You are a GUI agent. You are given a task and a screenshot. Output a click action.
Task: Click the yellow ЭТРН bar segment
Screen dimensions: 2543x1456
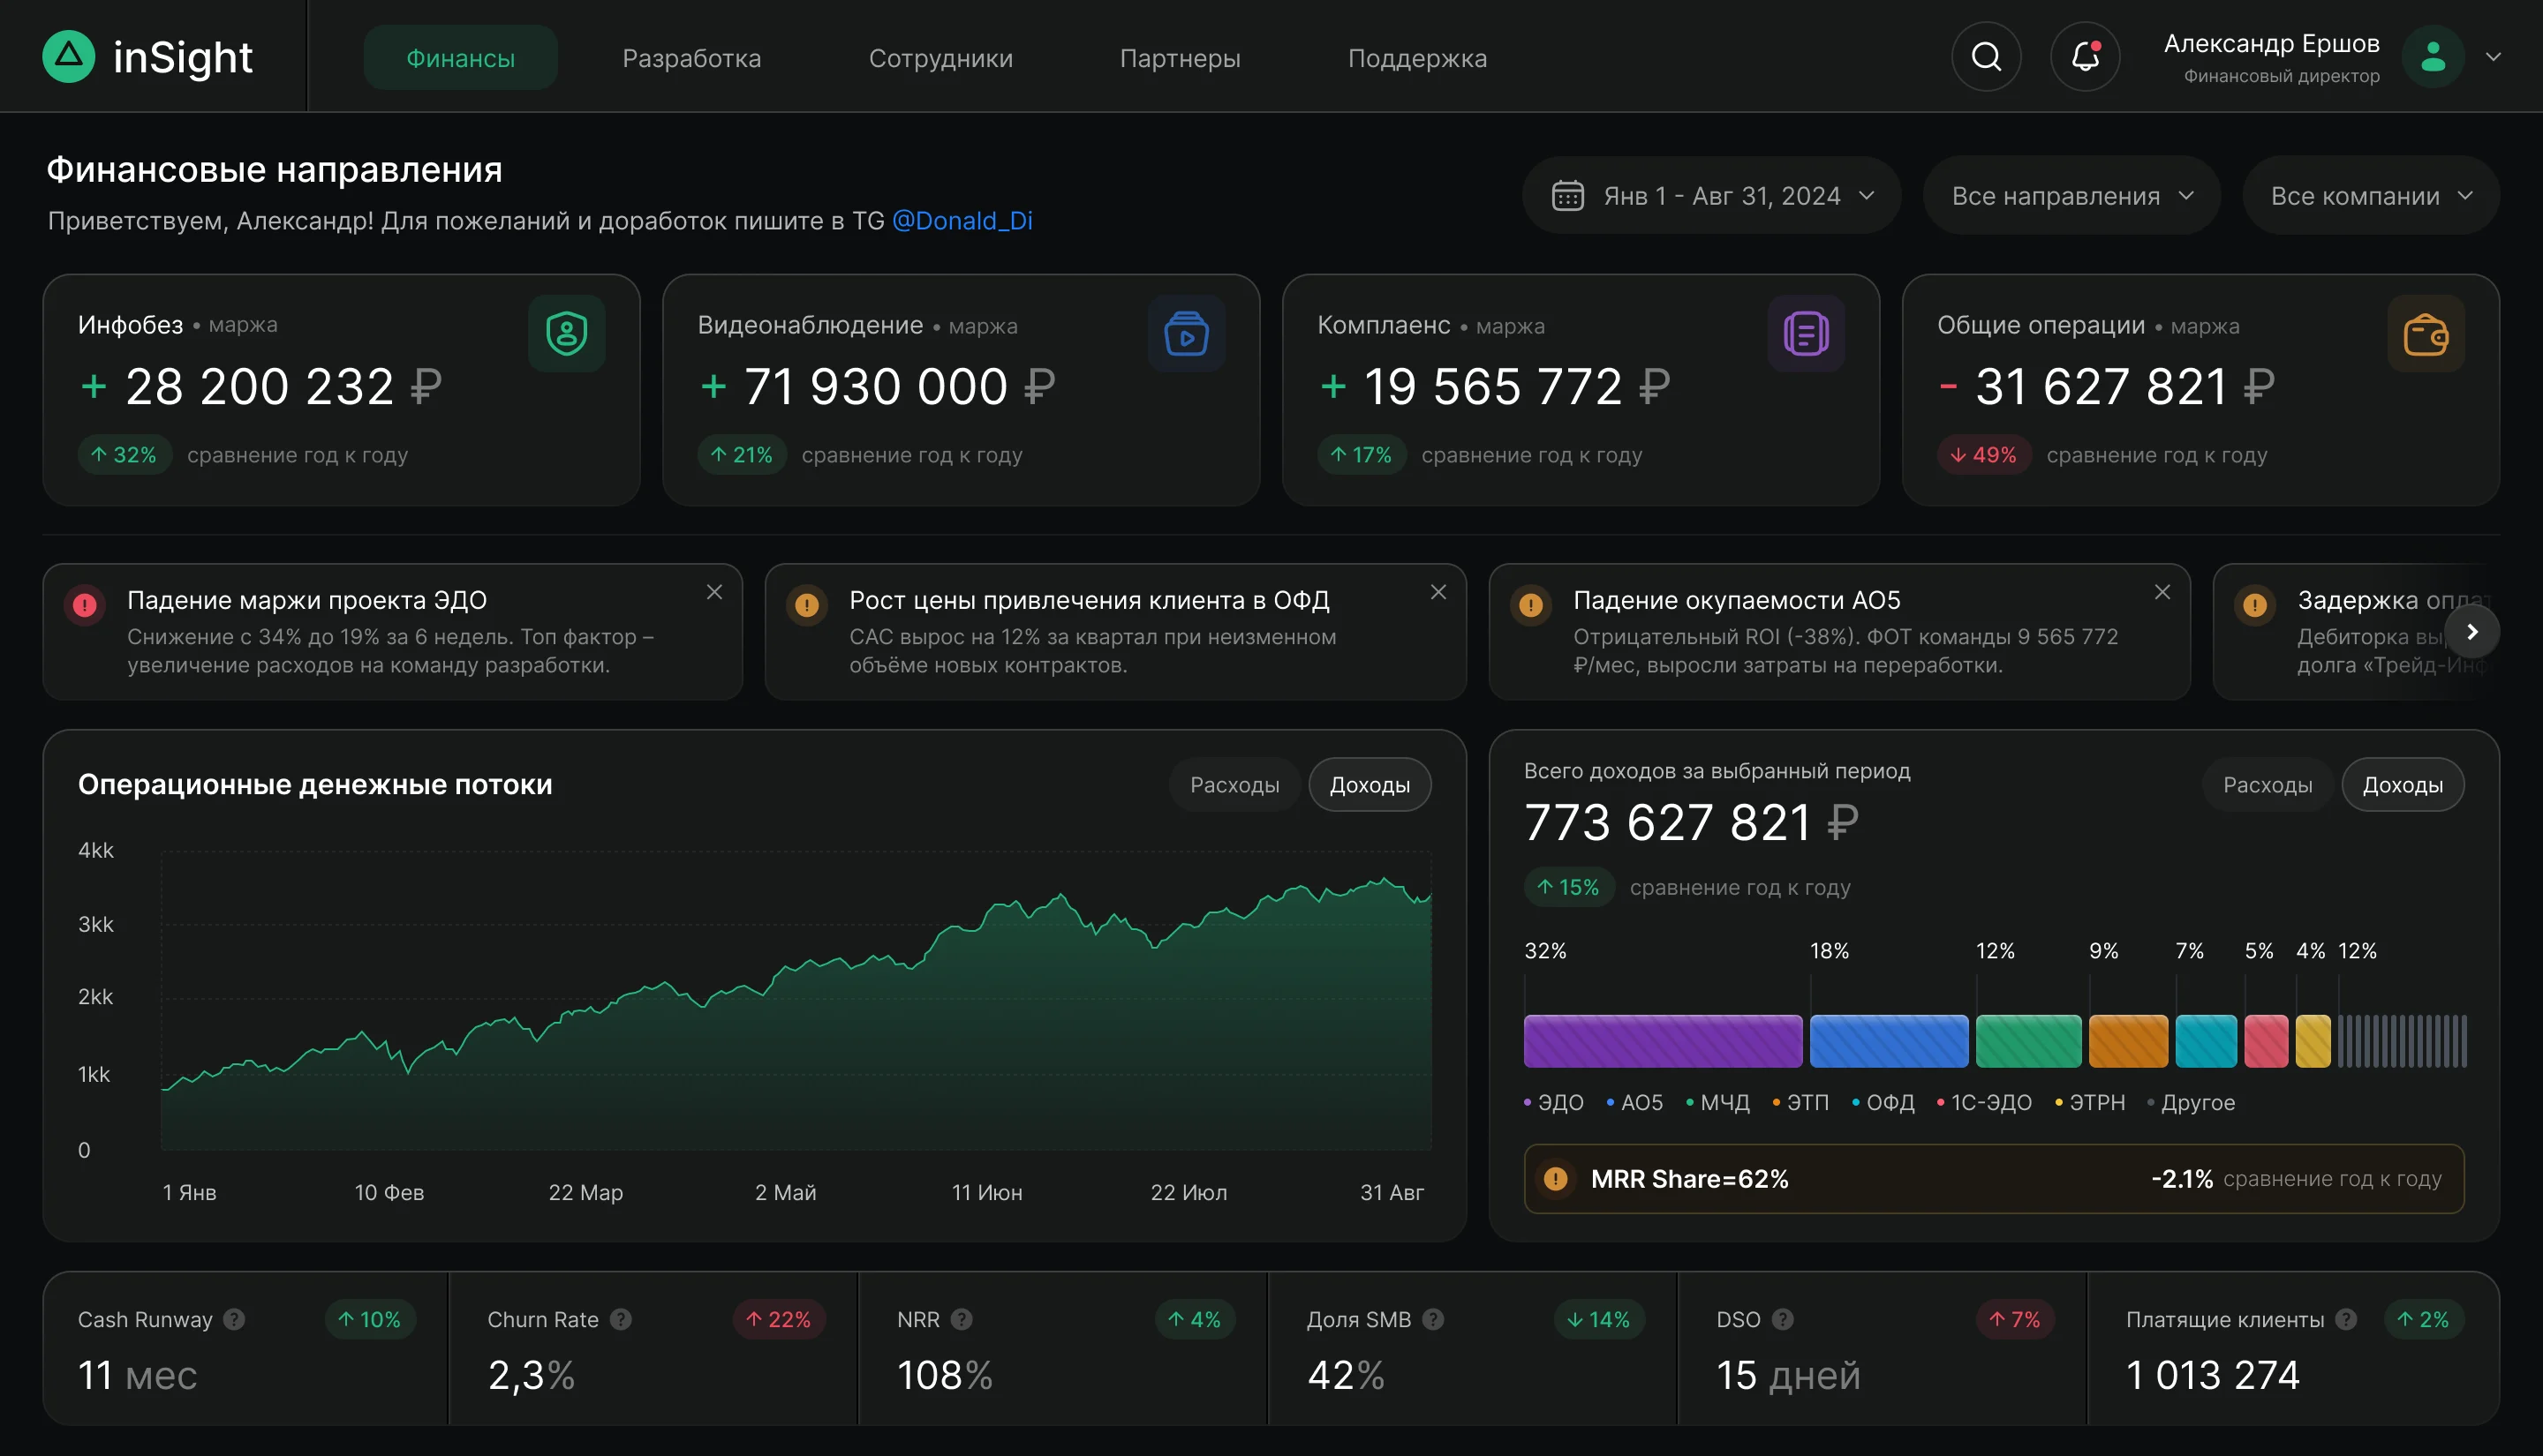pos(2313,1041)
